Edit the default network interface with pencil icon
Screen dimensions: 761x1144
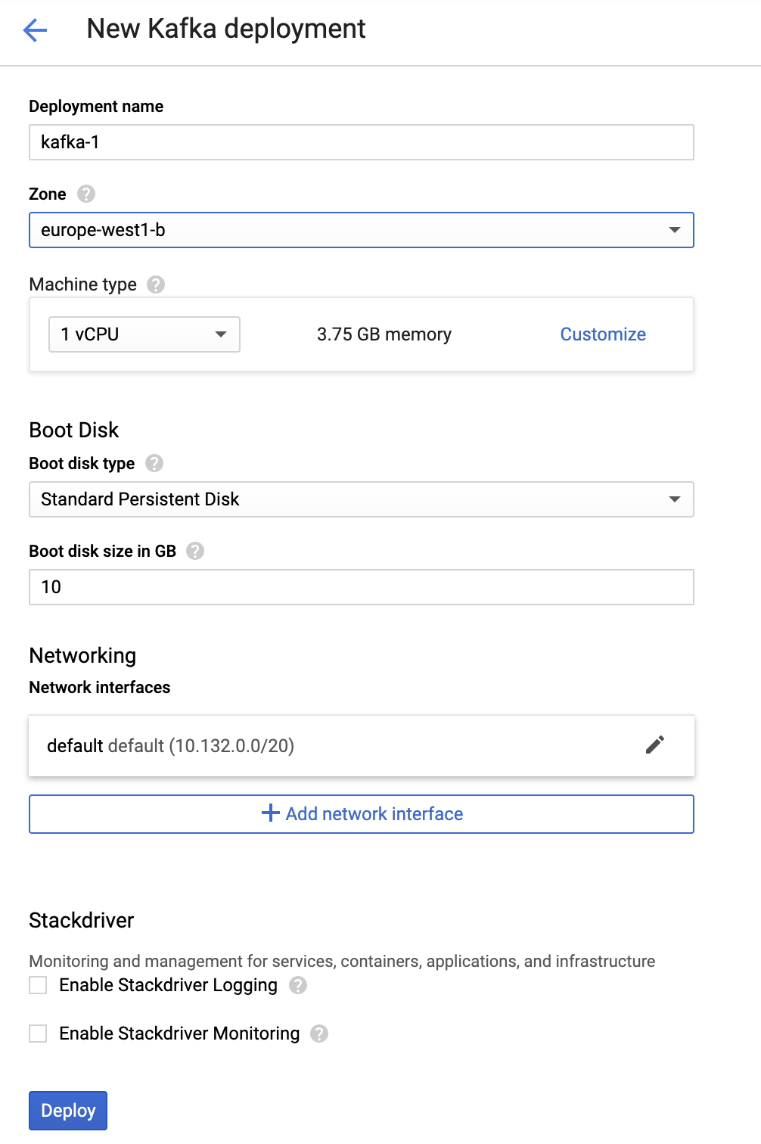[x=655, y=745]
